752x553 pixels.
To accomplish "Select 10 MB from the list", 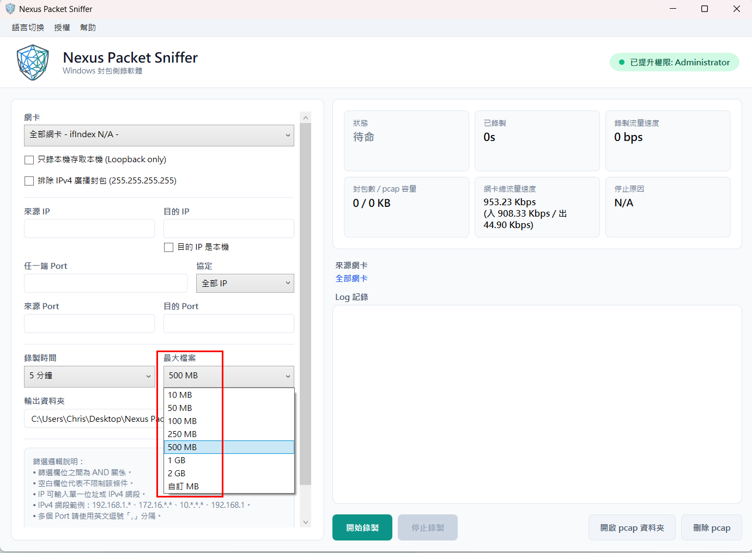I will [229, 395].
